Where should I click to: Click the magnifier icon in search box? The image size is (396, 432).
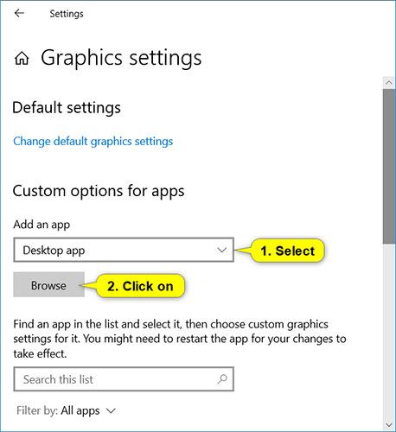pos(222,379)
